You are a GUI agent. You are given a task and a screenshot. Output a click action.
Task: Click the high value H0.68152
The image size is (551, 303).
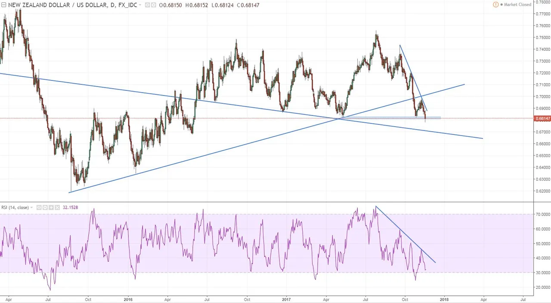196,5
